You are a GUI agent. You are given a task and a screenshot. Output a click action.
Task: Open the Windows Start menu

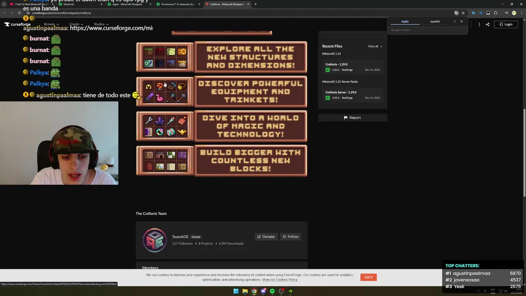point(236,291)
